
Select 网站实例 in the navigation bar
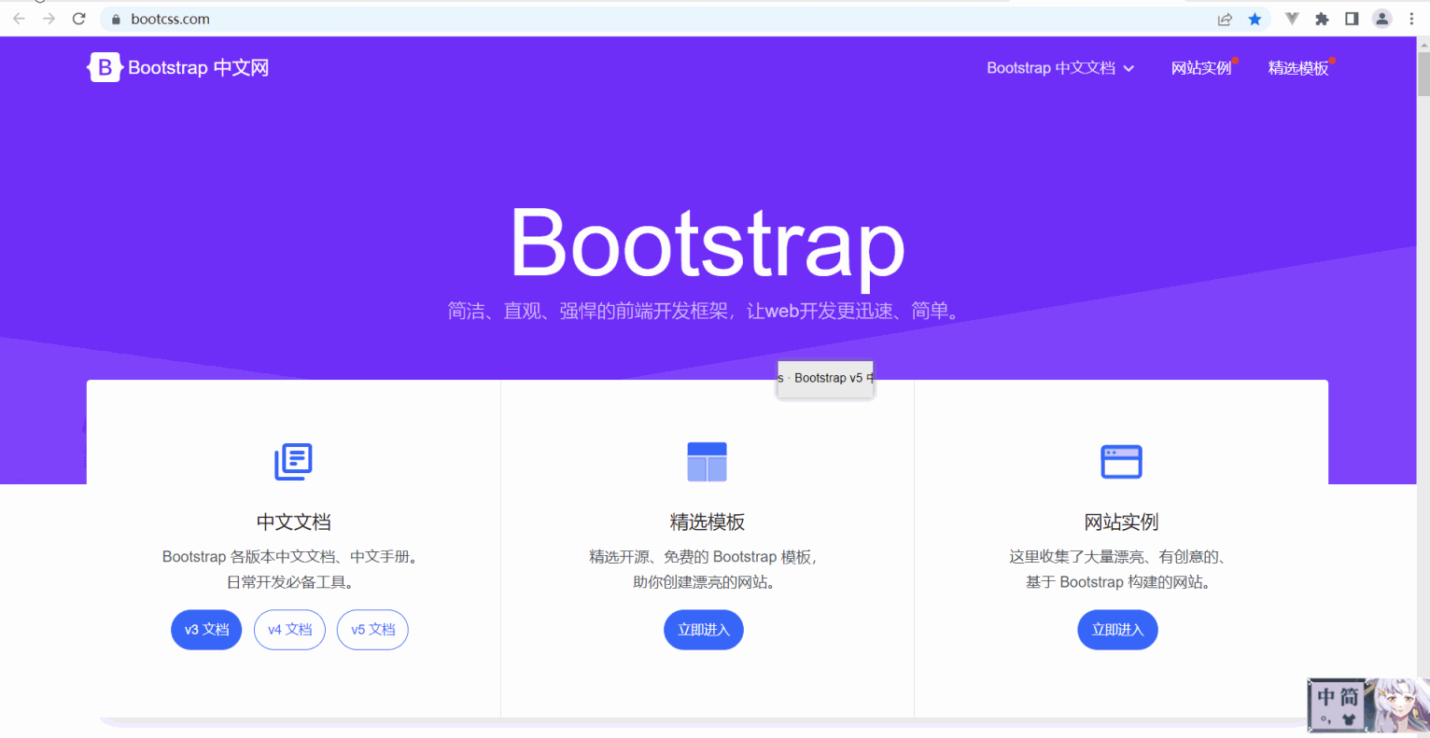1201,67
